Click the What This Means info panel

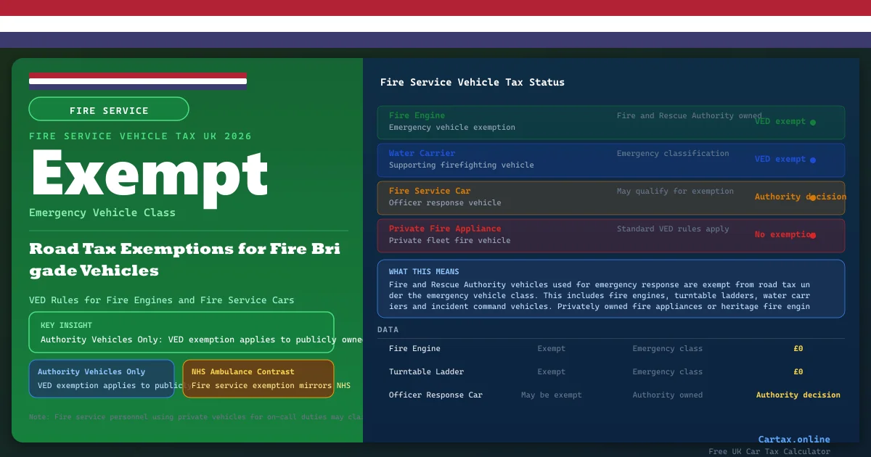(610, 289)
